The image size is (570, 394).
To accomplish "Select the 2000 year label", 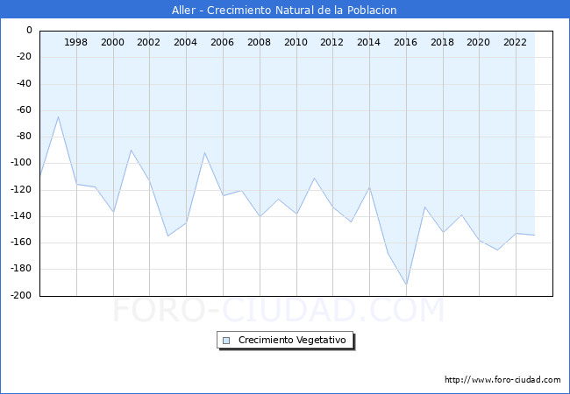I will click(x=113, y=42).
